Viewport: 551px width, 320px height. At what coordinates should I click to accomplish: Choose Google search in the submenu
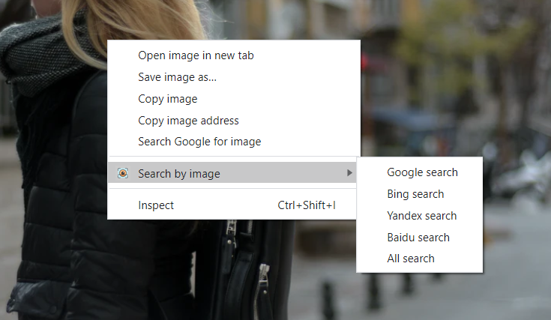[x=422, y=172]
